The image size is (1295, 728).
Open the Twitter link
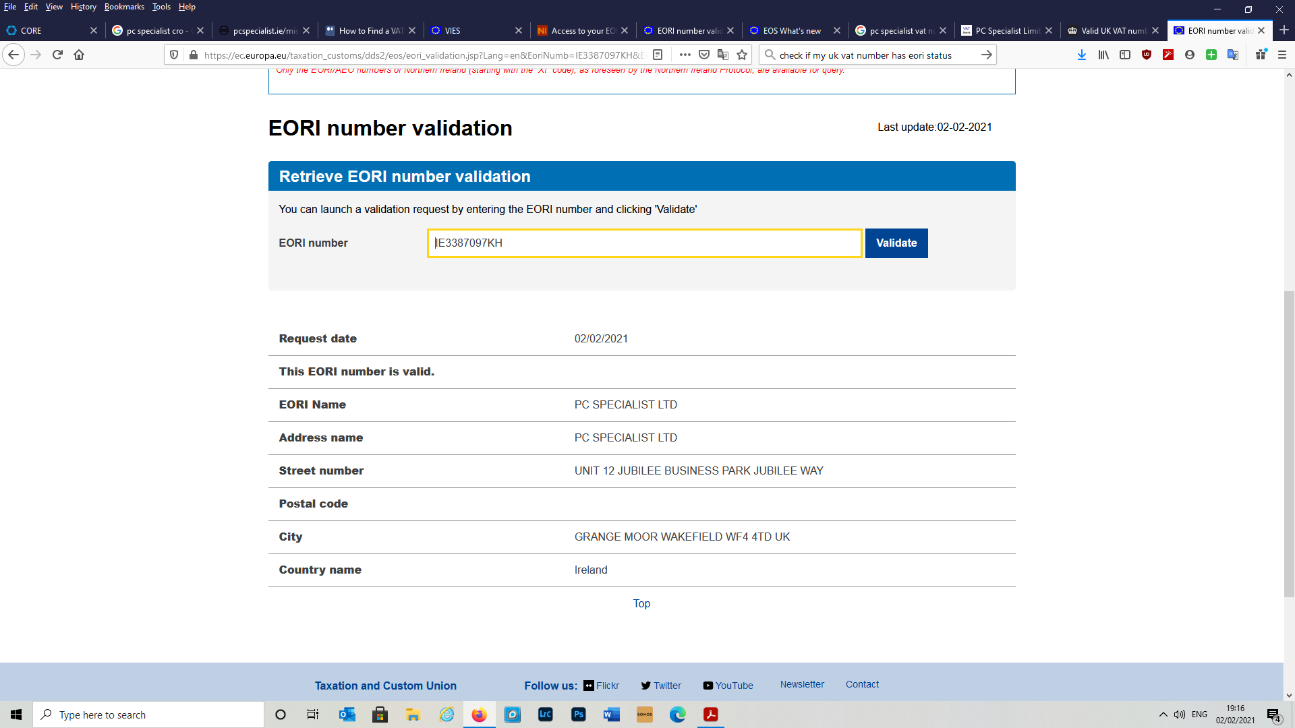click(661, 686)
